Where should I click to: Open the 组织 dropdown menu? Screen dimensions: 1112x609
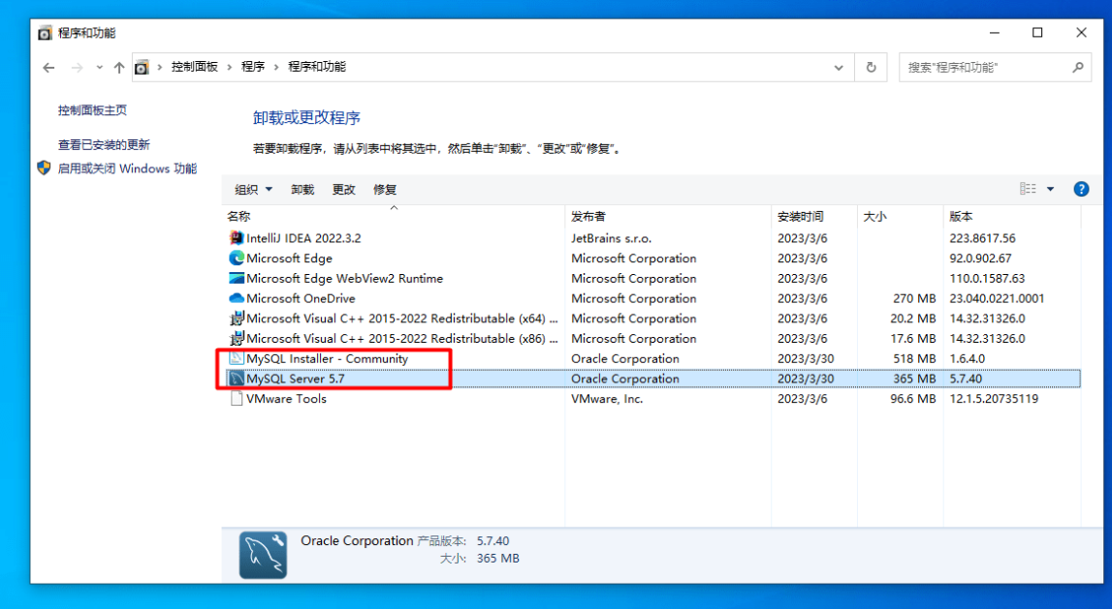[253, 189]
